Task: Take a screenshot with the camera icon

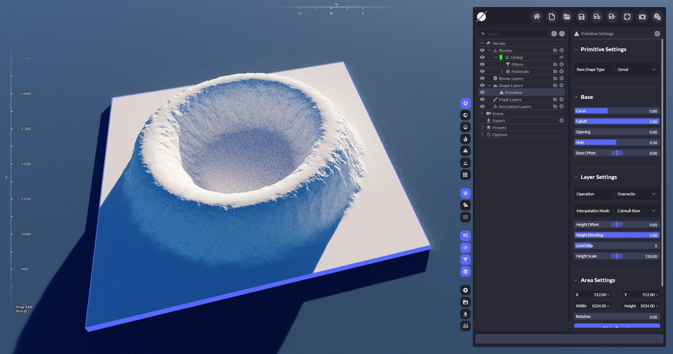Action: click(642, 16)
